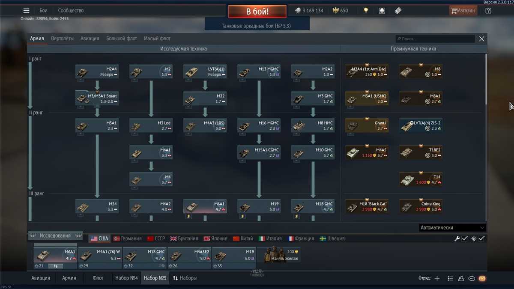Switch to the Малый флот tab
Image resolution: width=514 pixels, height=289 pixels.
coord(157,39)
